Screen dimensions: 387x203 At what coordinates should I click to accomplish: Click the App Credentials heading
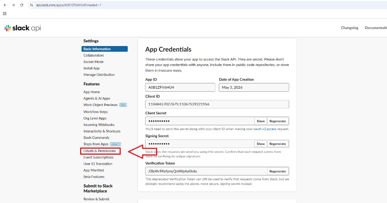pyautogui.click(x=168, y=49)
